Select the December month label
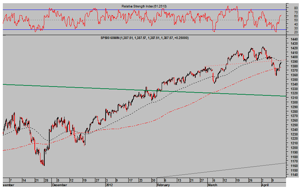 (60, 185)
